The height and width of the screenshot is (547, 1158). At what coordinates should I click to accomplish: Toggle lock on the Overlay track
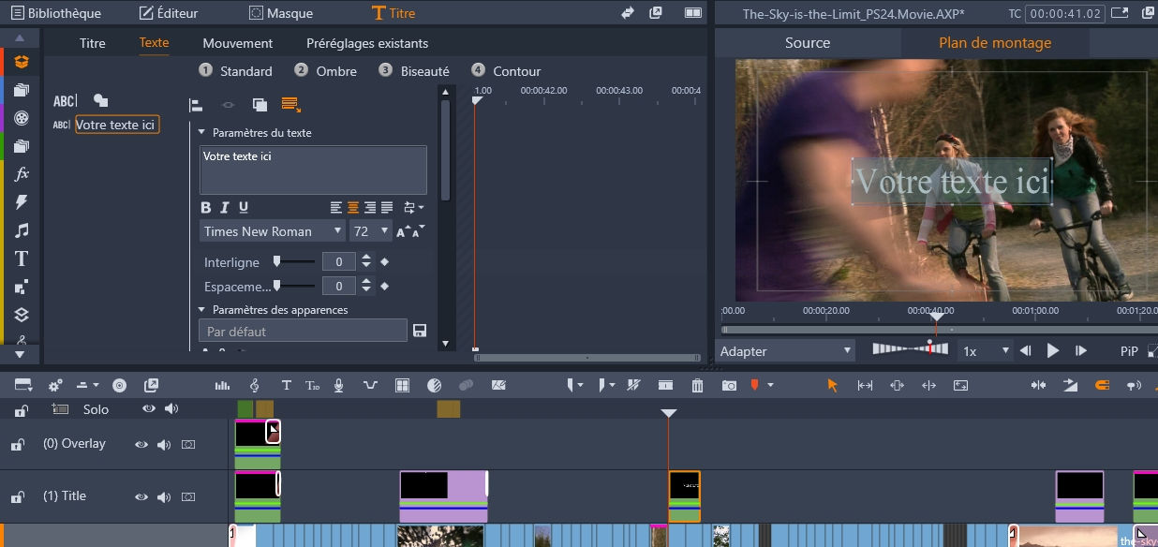(x=17, y=445)
